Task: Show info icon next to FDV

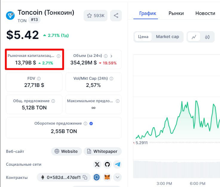Action: pyautogui.click(x=39, y=79)
